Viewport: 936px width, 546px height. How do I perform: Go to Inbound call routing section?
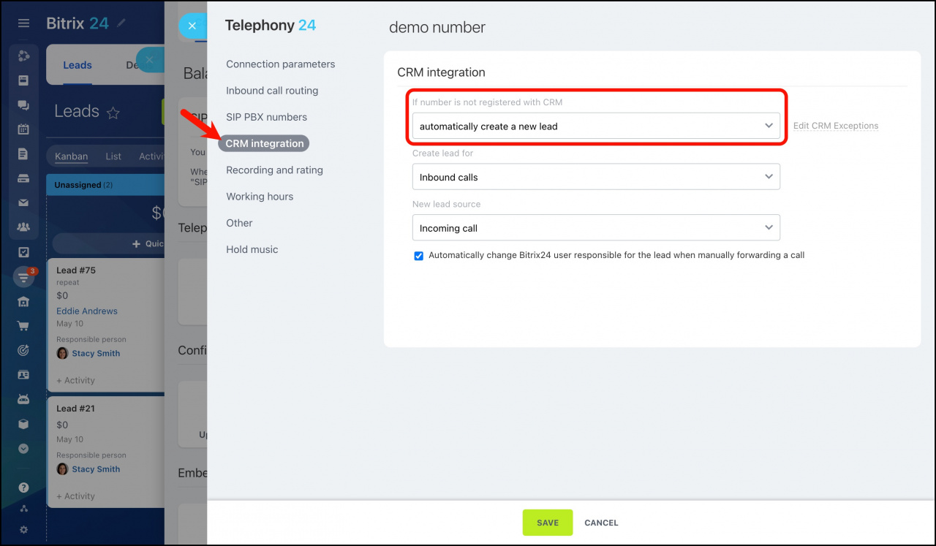[x=272, y=91]
